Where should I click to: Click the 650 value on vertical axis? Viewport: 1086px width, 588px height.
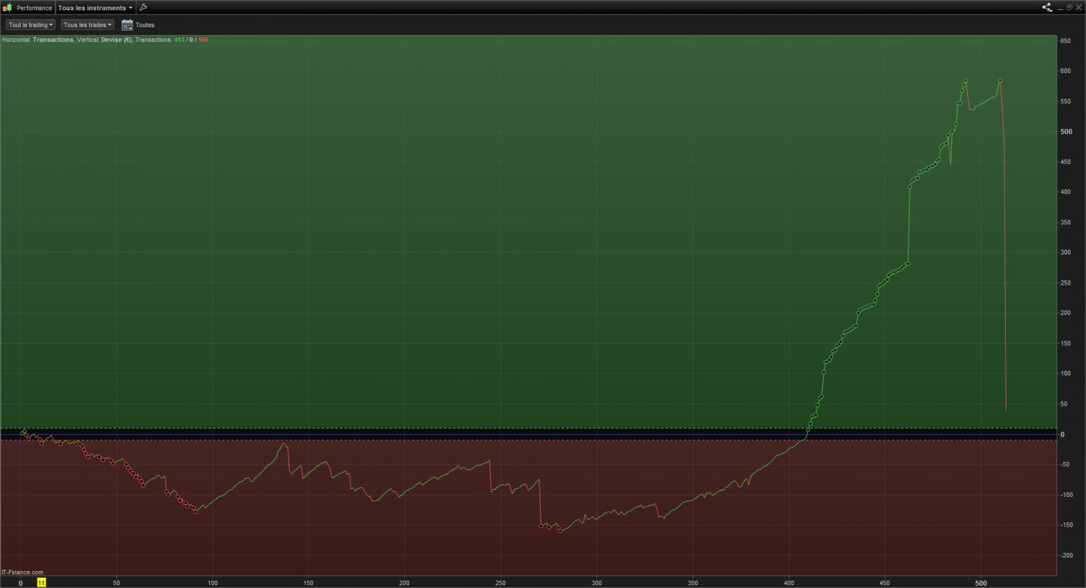1065,41
